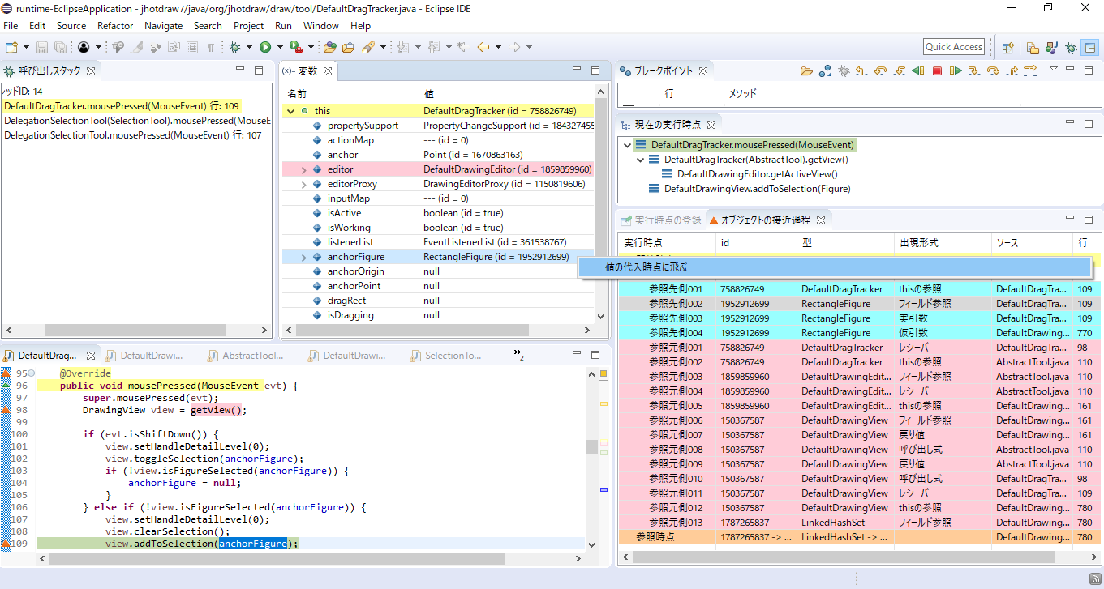The image size is (1104, 589).
Task: Select the listenerList variable row
Action: click(438, 242)
